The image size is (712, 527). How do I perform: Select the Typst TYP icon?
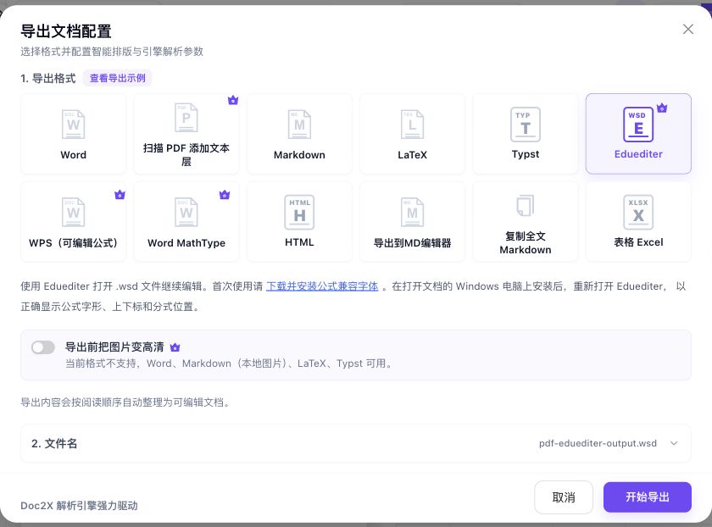pos(526,125)
